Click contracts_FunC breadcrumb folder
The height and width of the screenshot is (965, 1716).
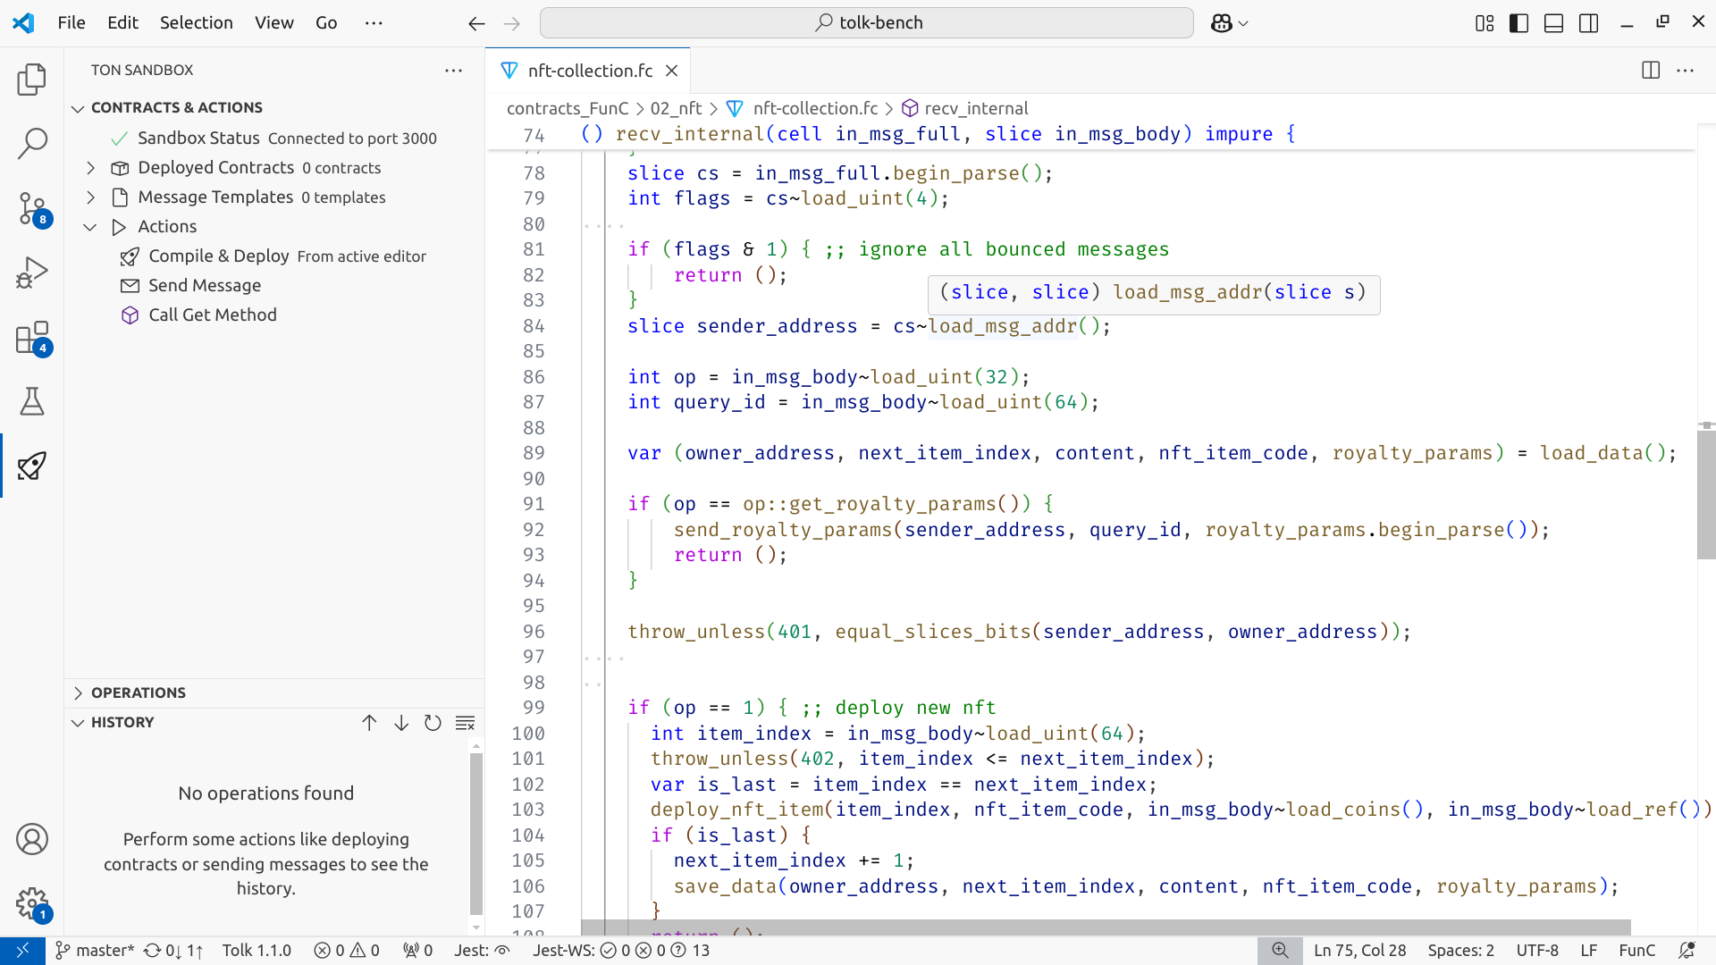coord(568,108)
